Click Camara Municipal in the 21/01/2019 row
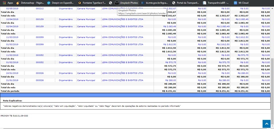This screenshot has width=274, height=129. click(86, 80)
